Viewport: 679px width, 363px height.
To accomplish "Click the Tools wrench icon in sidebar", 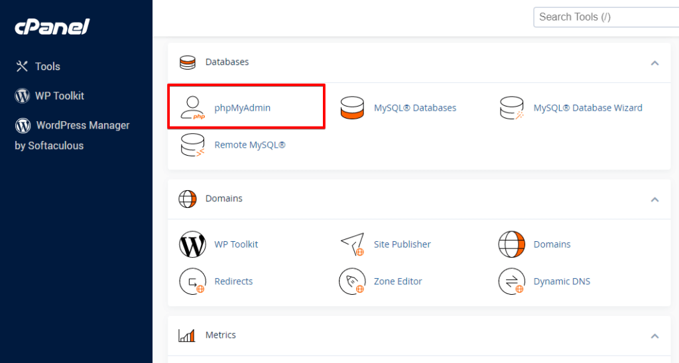I will [x=22, y=66].
